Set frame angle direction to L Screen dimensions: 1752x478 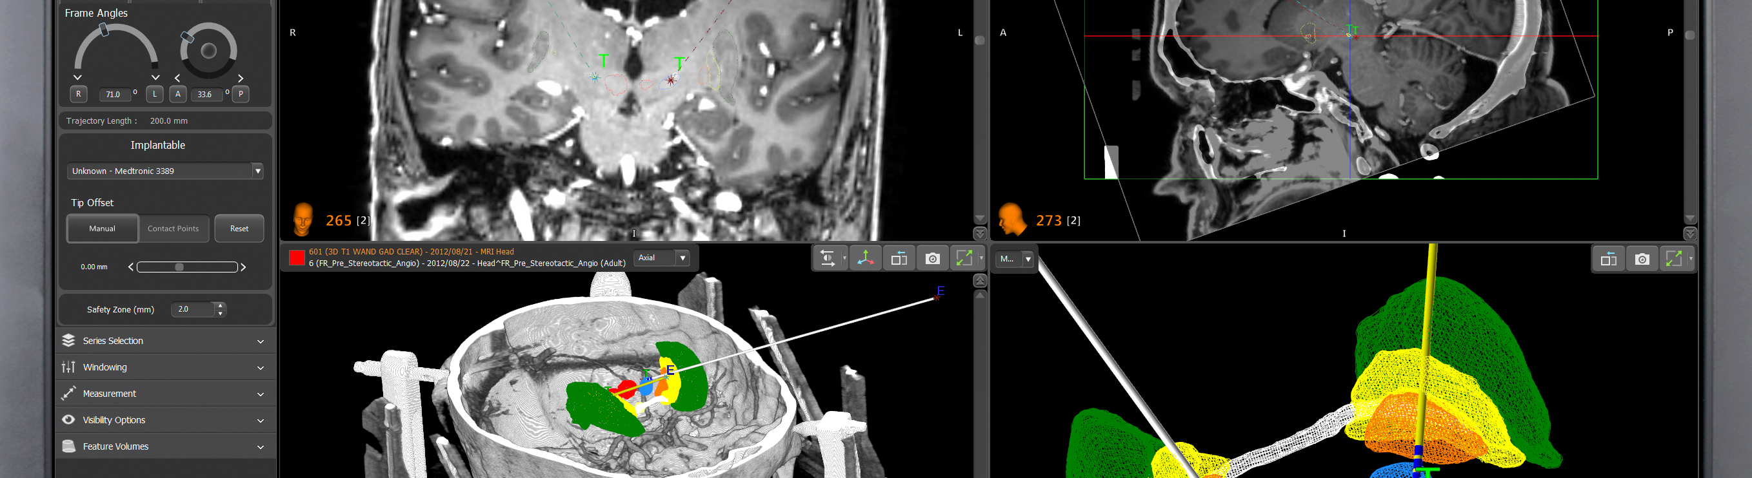(x=154, y=95)
